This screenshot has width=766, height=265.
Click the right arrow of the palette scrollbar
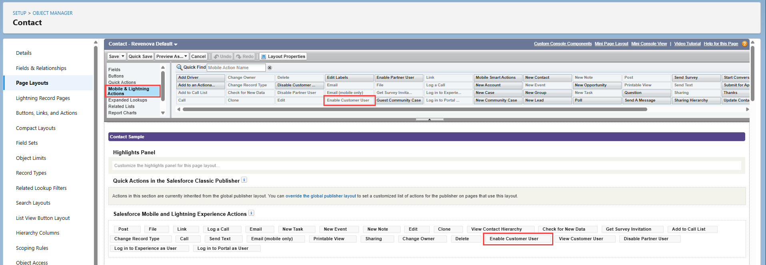[x=747, y=109]
